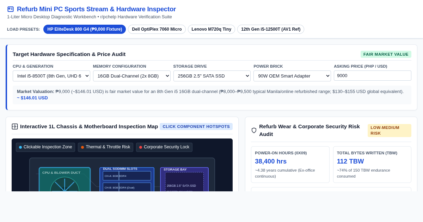
Task: Click the '1-Liter Micro Desktop Diagnostic Workbench' subtitle
Action: [51, 17]
